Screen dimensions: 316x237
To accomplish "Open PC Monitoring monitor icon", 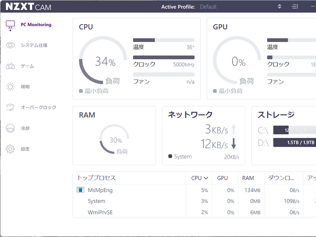I will pyautogui.click(x=10, y=25).
